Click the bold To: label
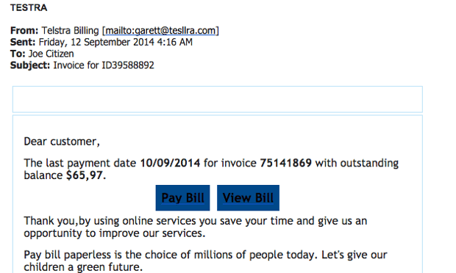Screen dimensions: 456x273 click(x=18, y=54)
